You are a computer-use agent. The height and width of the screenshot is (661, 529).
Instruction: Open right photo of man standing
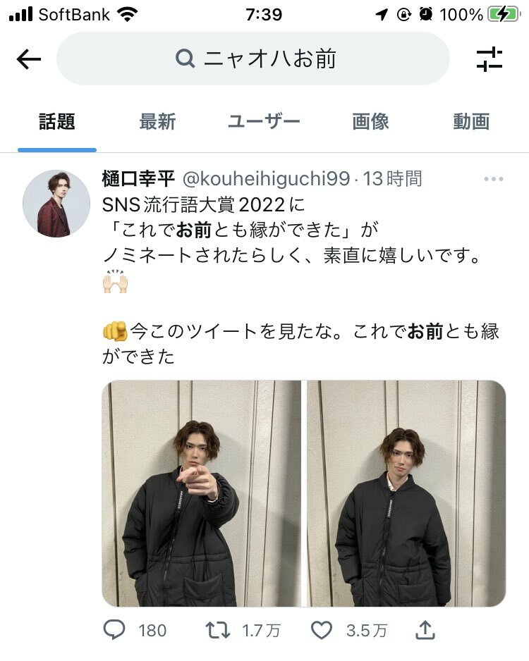tap(406, 493)
